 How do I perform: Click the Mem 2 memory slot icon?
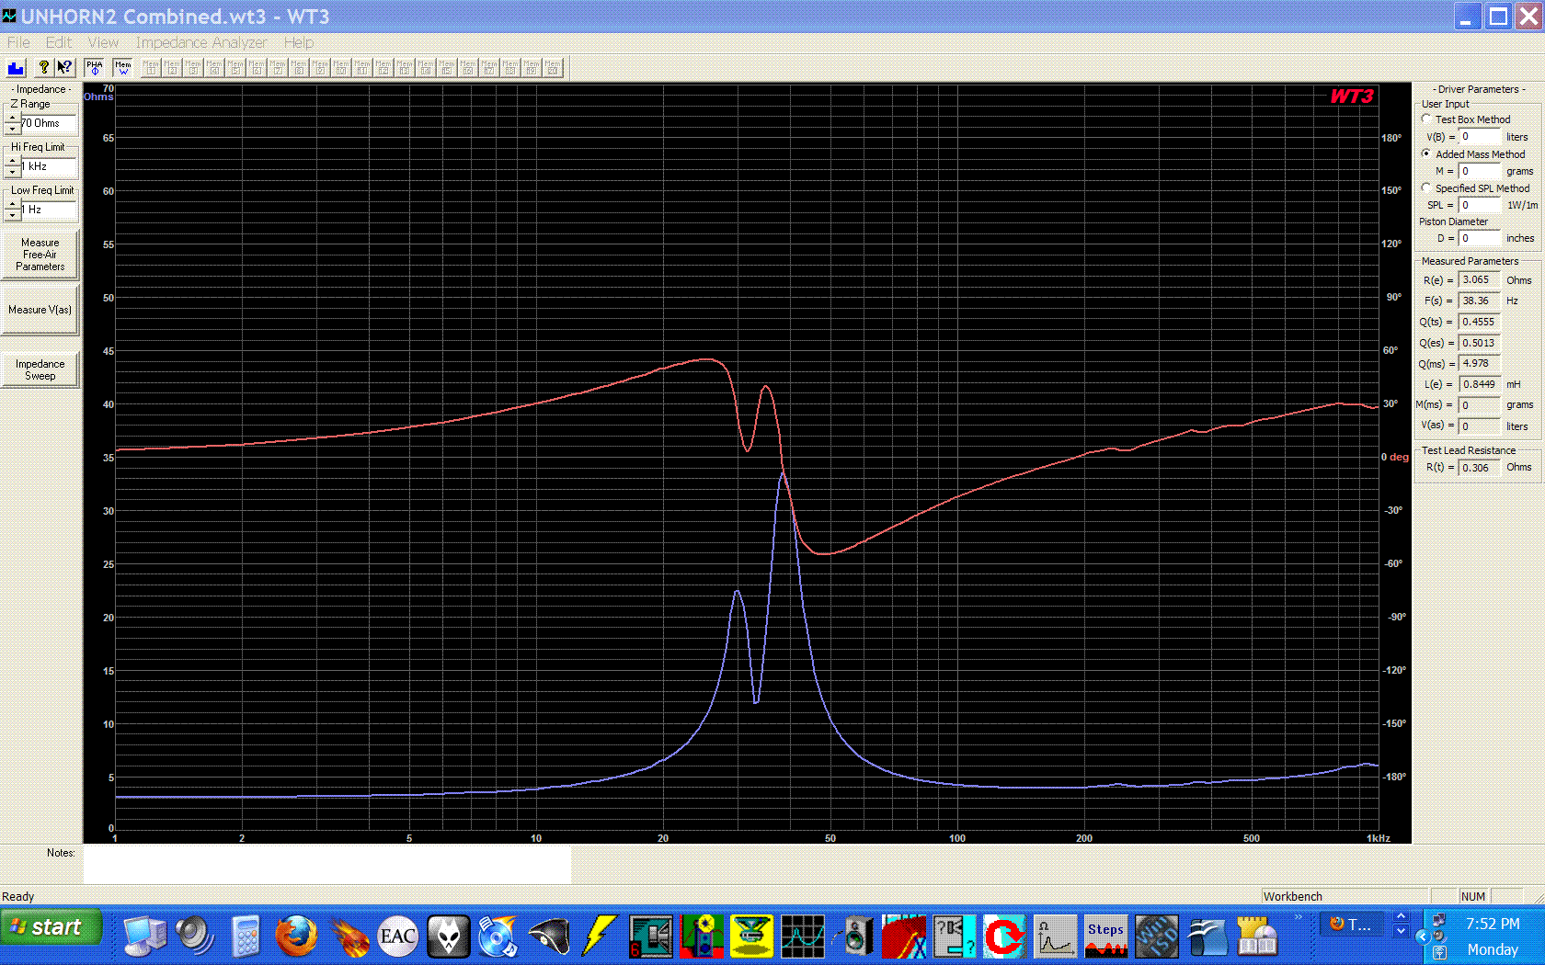172,68
